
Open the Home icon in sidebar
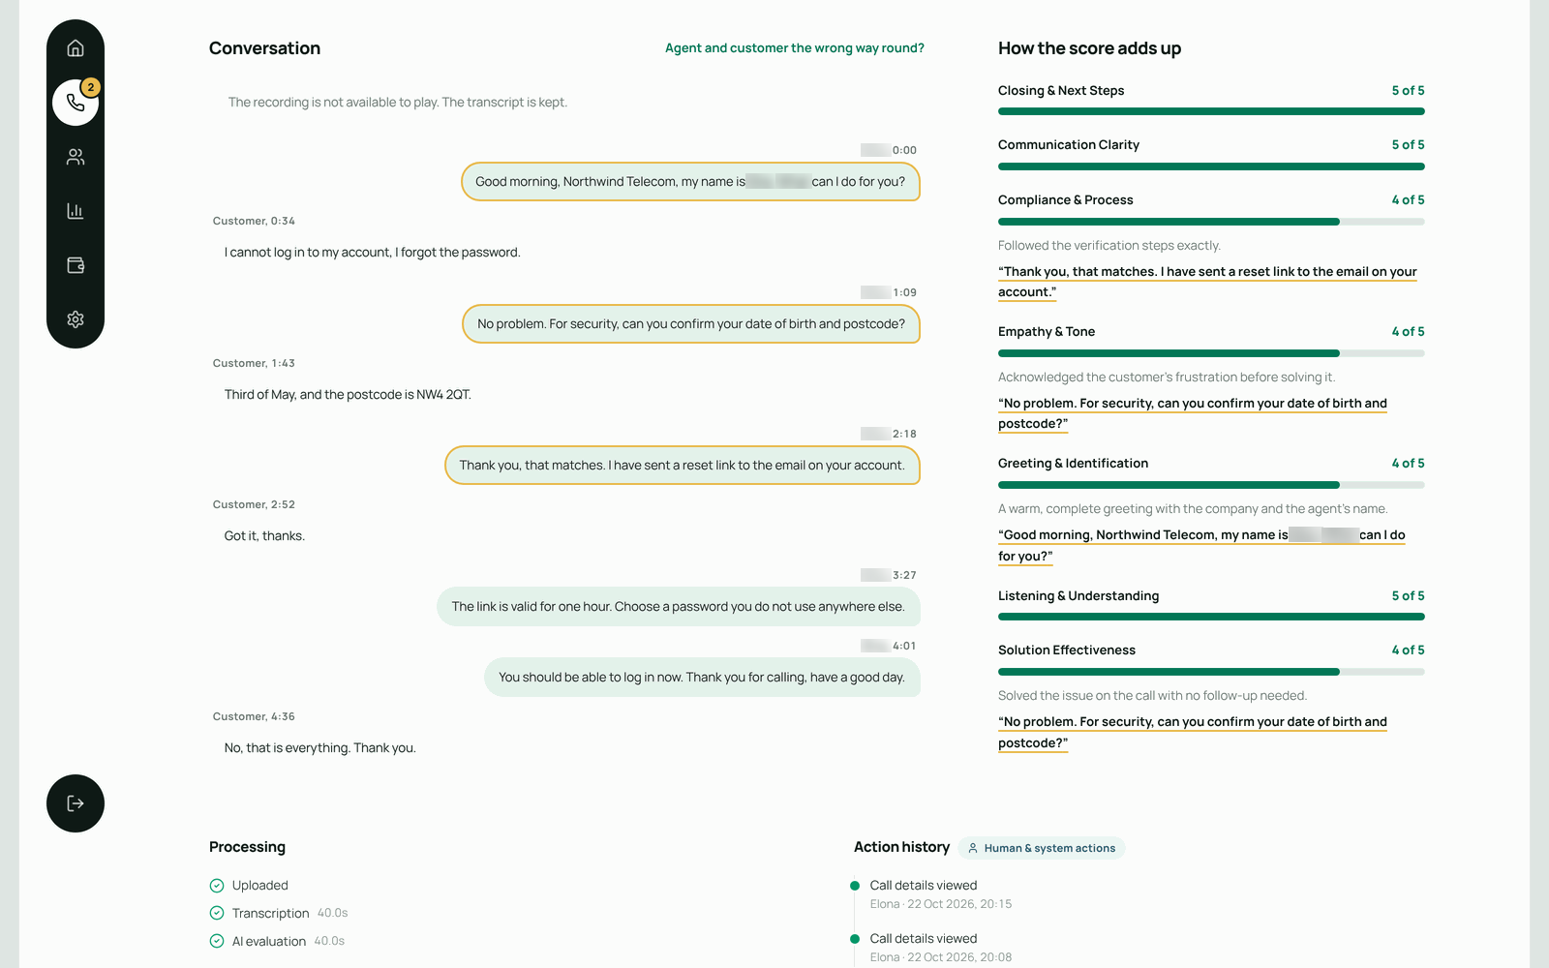(x=76, y=48)
